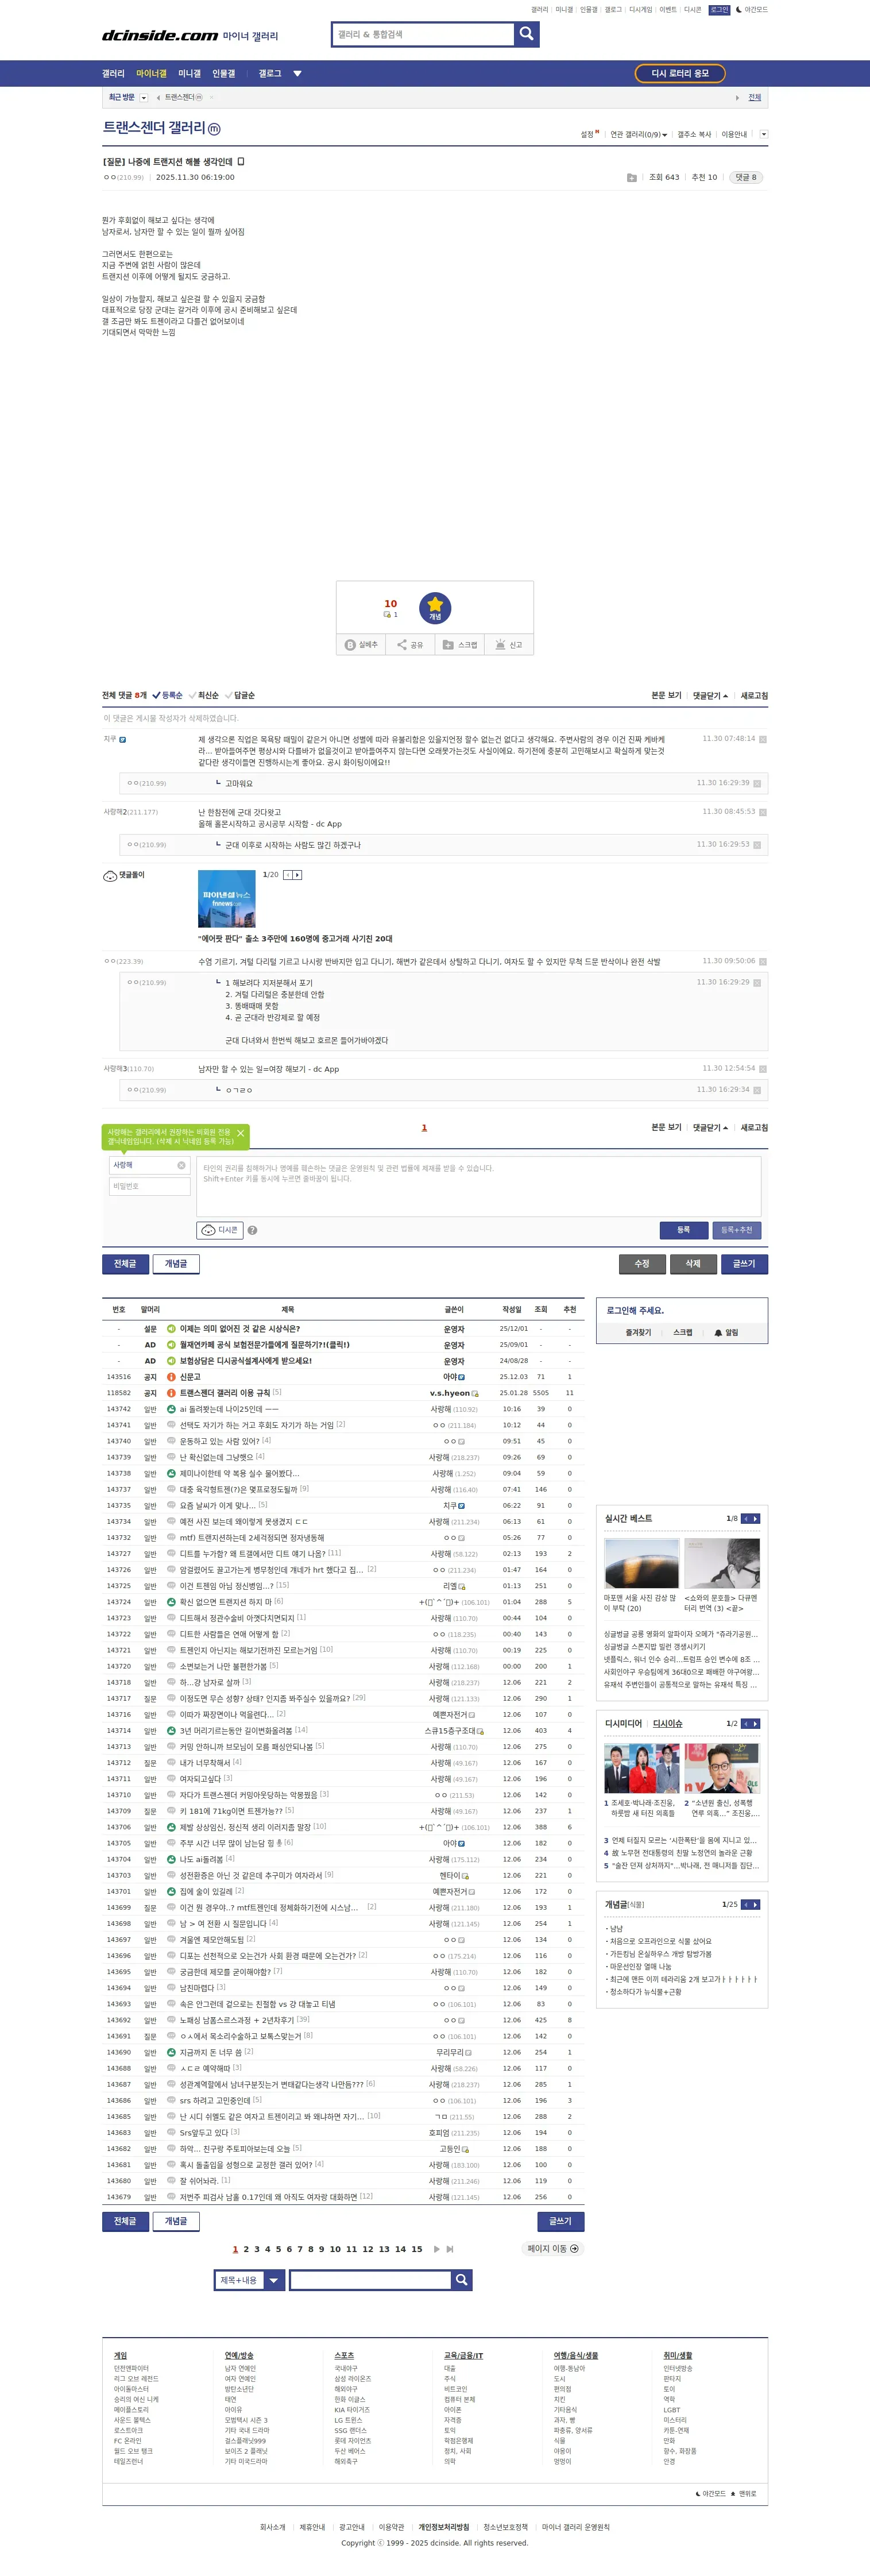
Task: Click the 실베추 button under the post
Action: (x=362, y=645)
